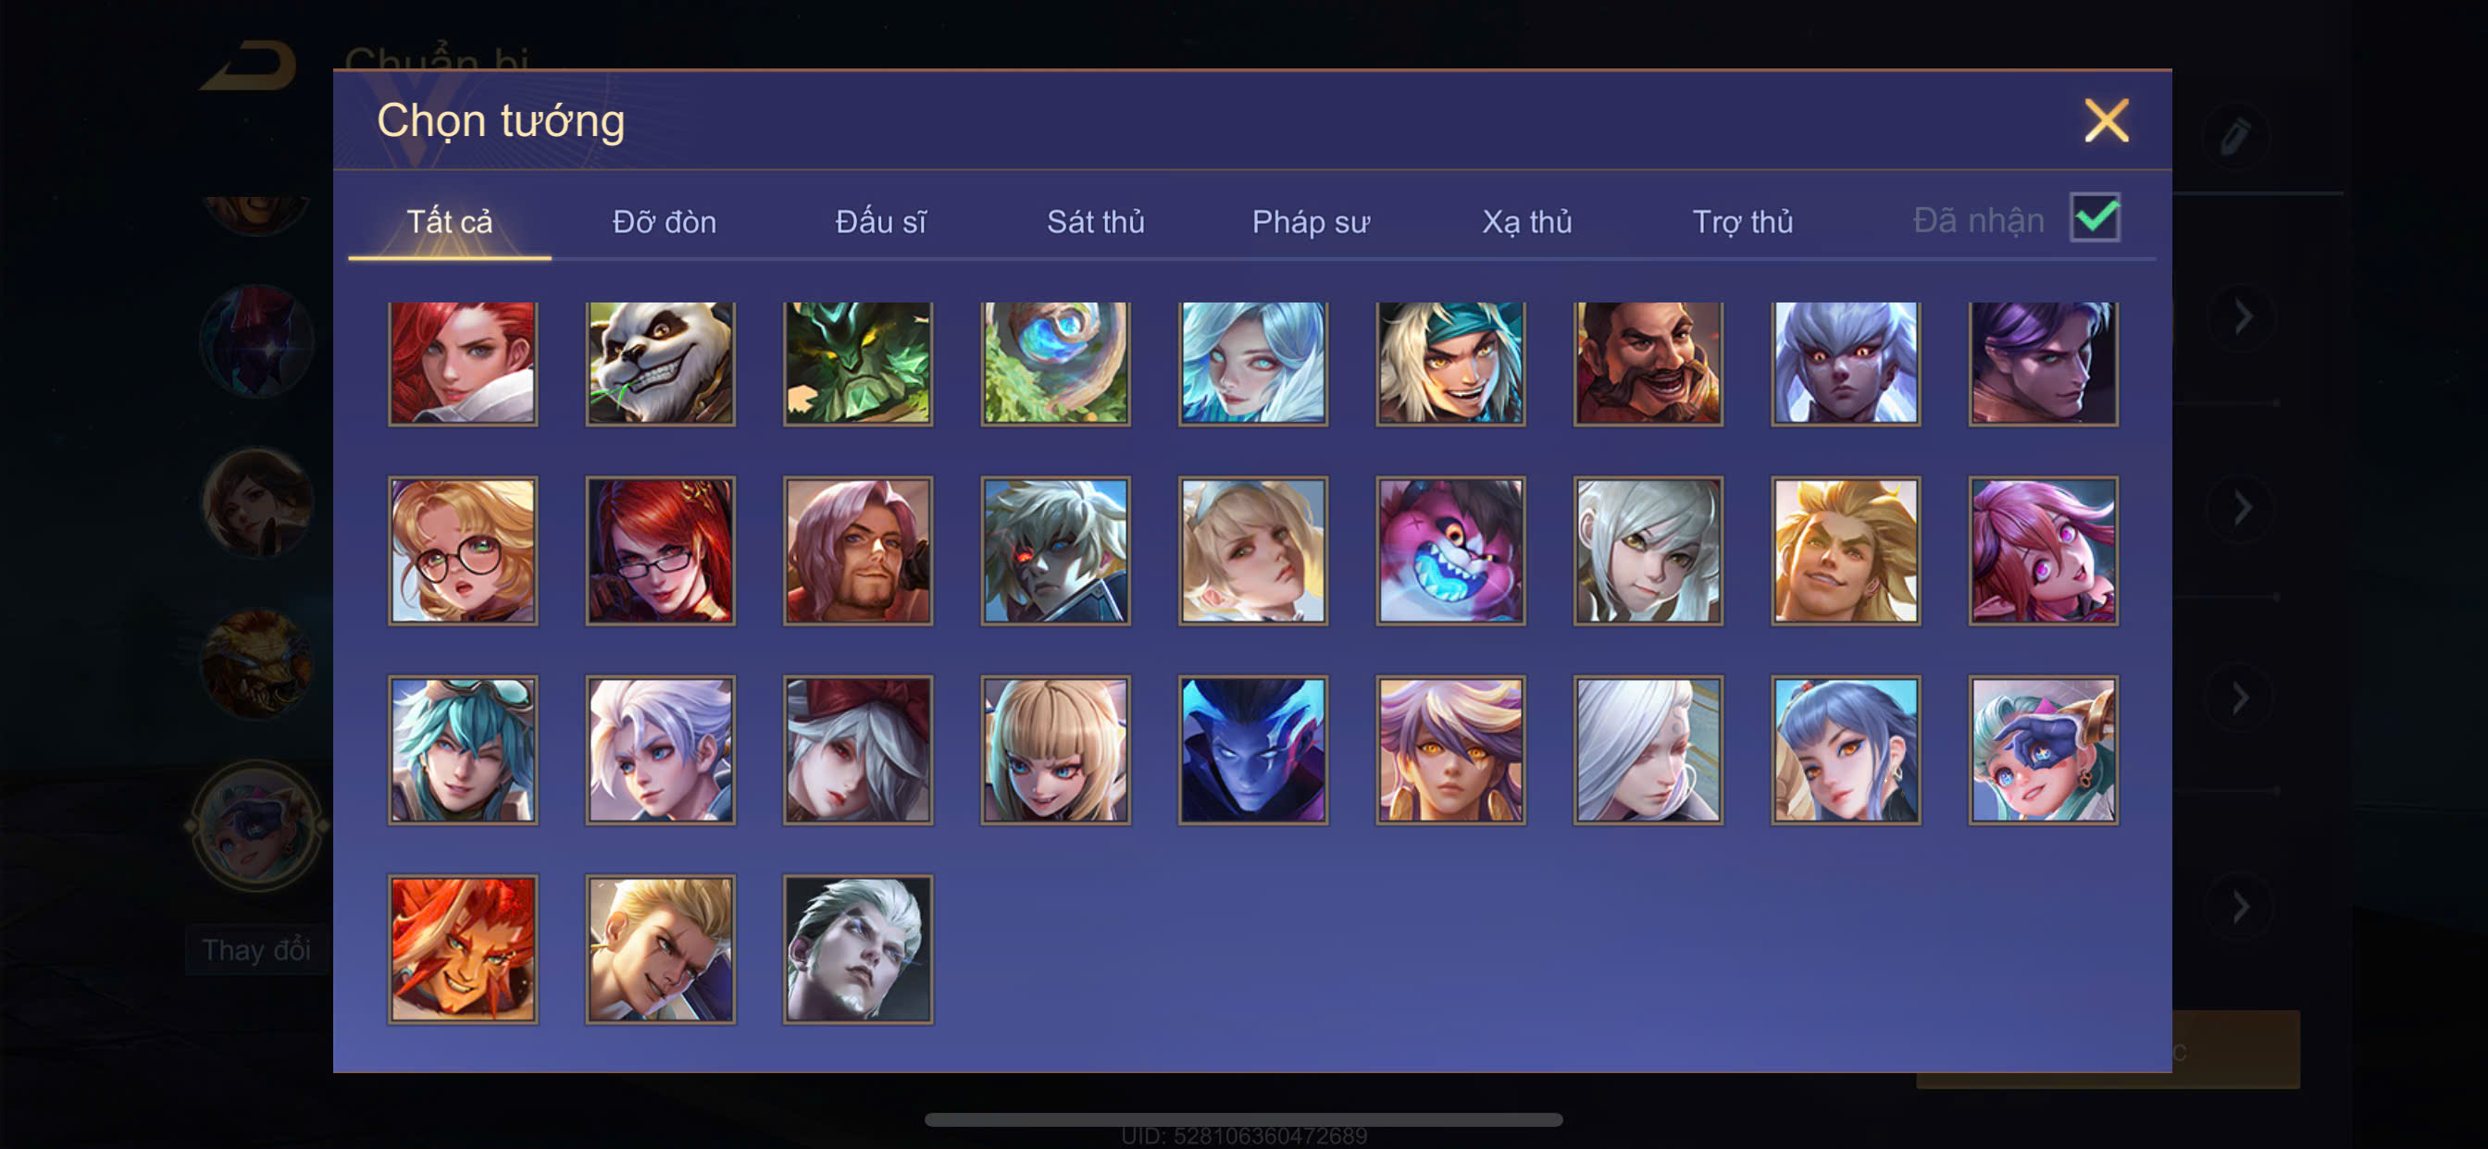Select the Tất cả tab
This screenshot has height=1149, width=2488.
point(449,222)
